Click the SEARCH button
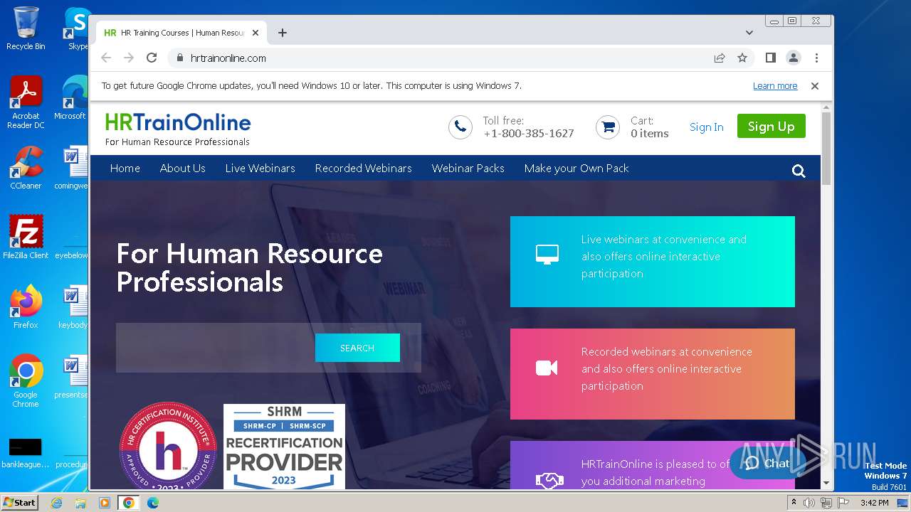The height and width of the screenshot is (512, 911). click(x=357, y=348)
